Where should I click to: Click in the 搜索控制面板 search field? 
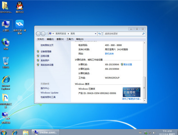click(123, 34)
